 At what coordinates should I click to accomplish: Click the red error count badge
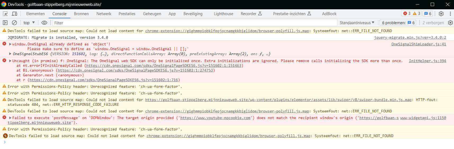[407, 14]
